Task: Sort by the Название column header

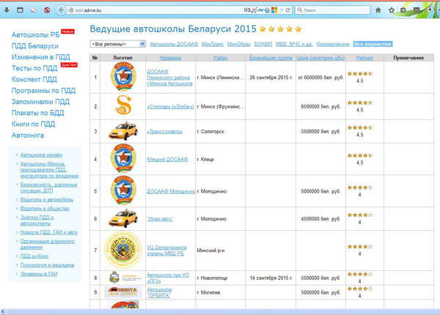Action: tap(170, 58)
